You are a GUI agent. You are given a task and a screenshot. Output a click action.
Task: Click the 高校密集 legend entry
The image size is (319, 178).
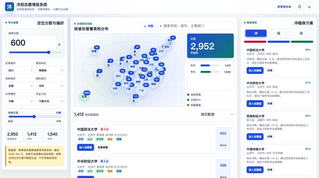194,94
